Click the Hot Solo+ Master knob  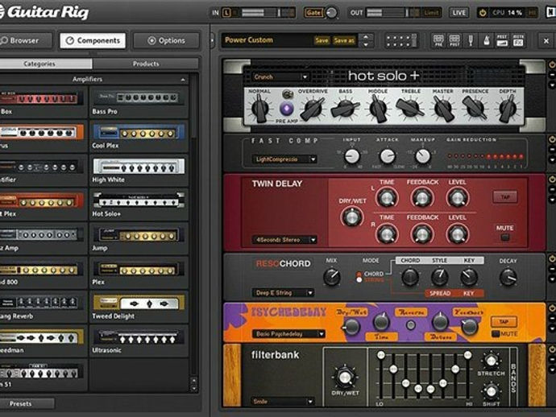point(443,108)
